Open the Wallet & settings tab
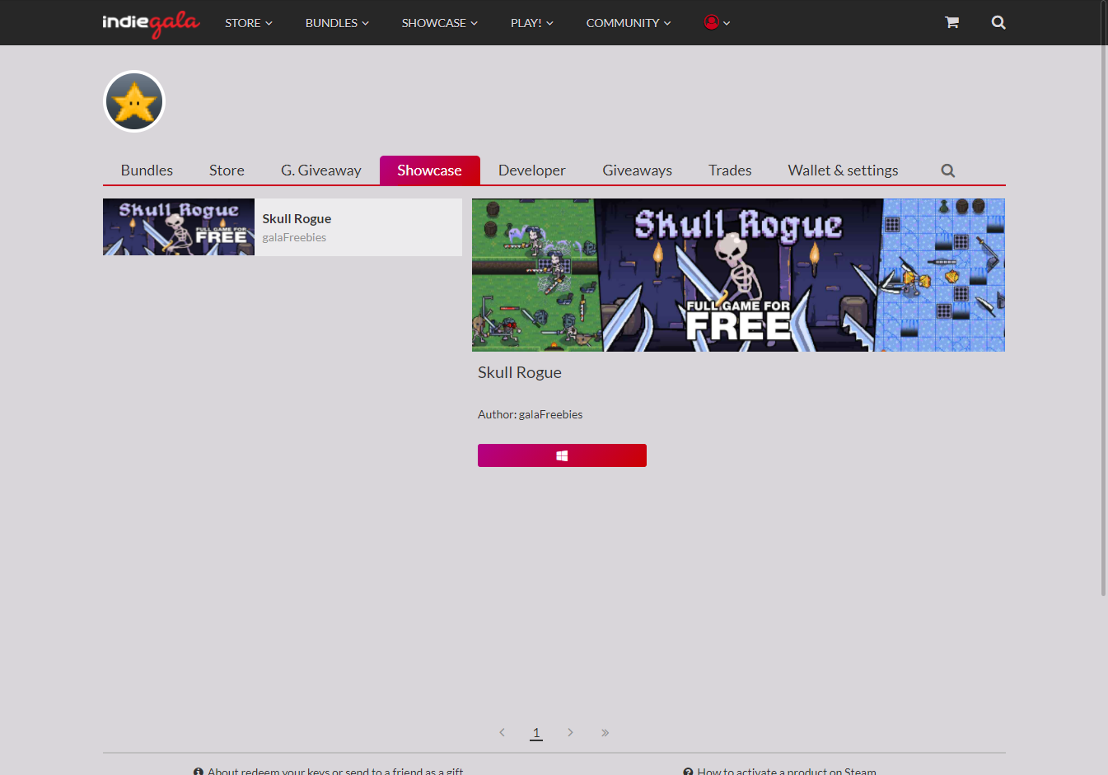Viewport: 1108px width, 775px height. click(843, 170)
